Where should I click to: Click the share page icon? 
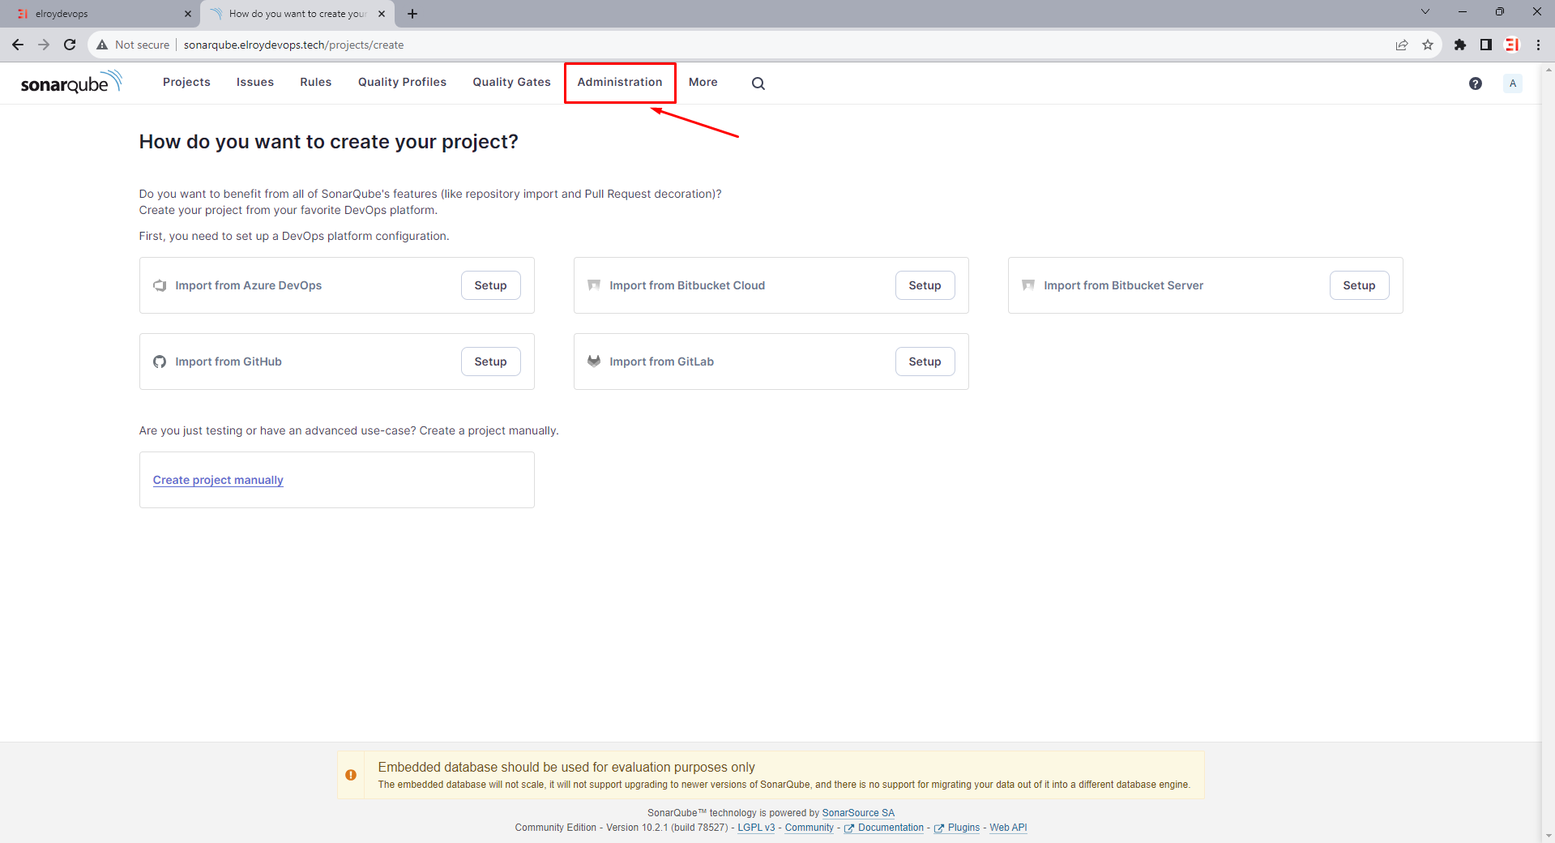coord(1402,45)
